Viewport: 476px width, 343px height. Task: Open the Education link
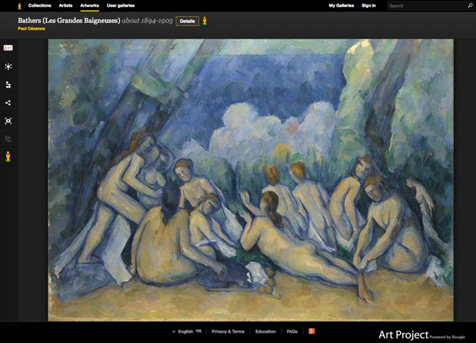pos(266,331)
